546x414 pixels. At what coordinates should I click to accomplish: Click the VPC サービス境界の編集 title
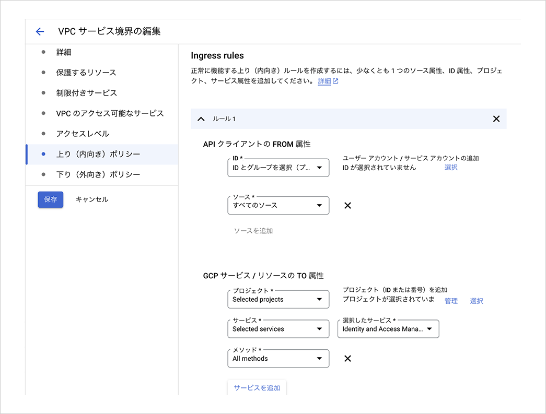(109, 31)
